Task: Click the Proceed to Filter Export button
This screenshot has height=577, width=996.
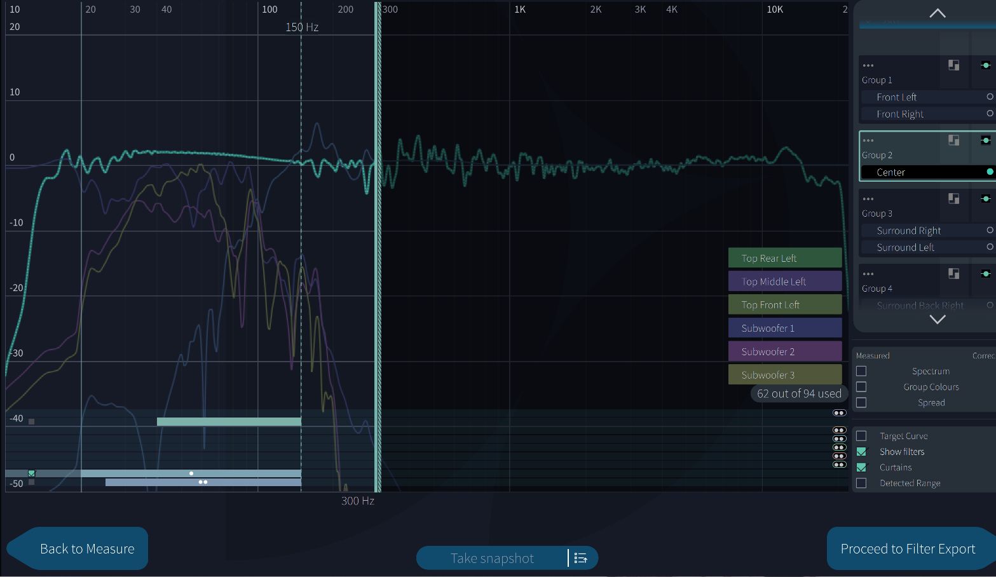Action: pos(908,548)
